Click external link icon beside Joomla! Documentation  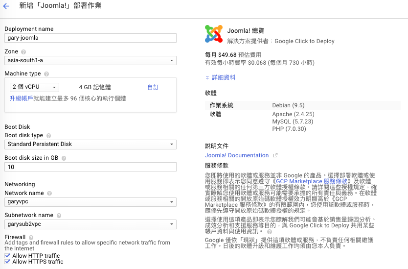pos(275,155)
